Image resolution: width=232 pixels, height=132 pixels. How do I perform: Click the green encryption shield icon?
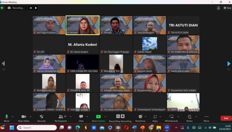pos(2,8)
